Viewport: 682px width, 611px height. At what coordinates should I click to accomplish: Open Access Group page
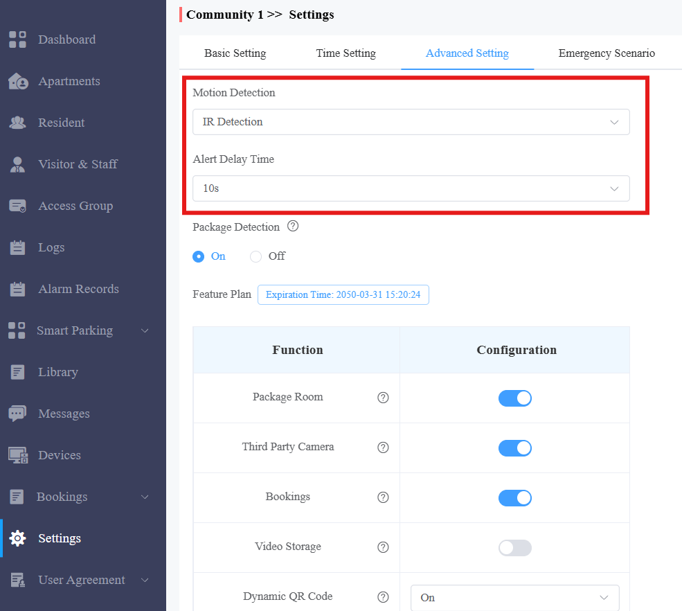pos(75,206)
